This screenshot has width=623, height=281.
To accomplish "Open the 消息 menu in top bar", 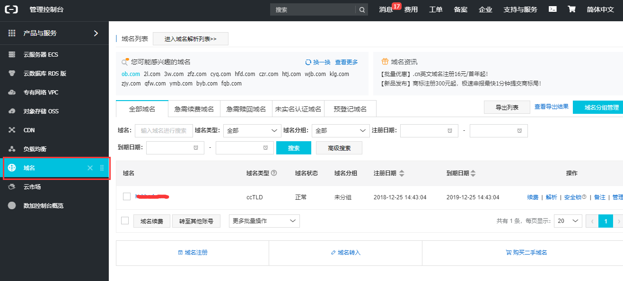I will click(386, 9).
